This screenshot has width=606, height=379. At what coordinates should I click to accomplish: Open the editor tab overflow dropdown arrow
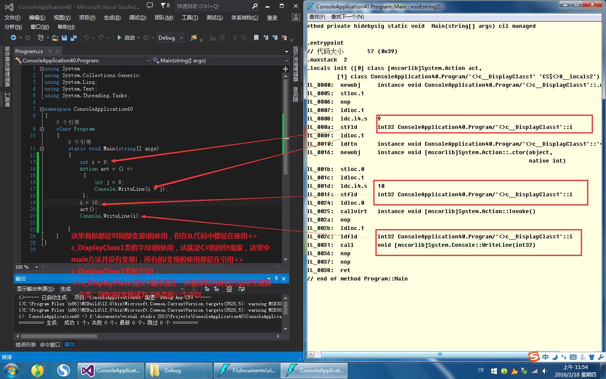tap(287, 51)
